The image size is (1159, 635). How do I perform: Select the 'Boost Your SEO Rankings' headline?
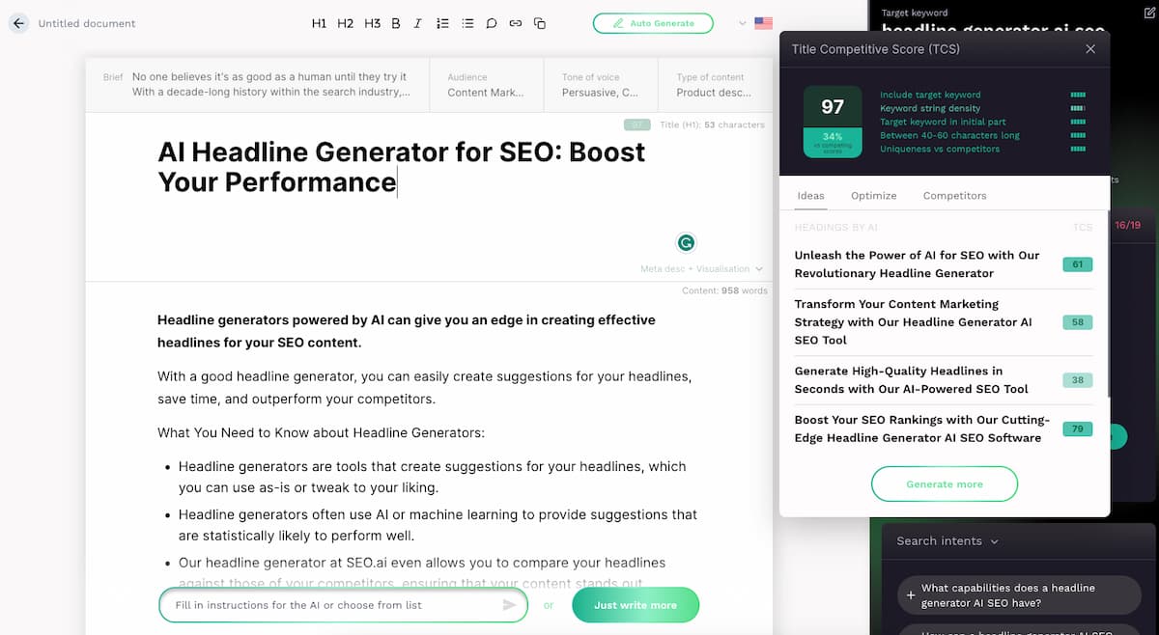(x=921, y=428)
